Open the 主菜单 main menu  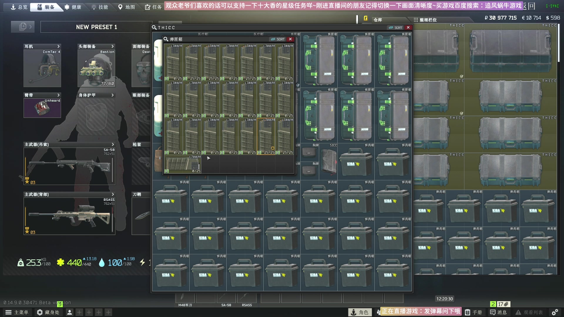pos(17,312)
